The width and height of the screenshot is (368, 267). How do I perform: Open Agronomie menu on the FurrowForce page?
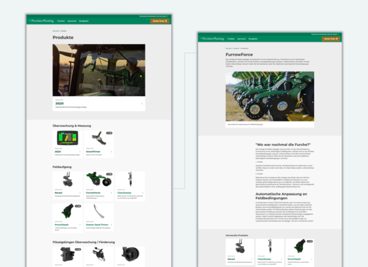(x=242, y=39)
